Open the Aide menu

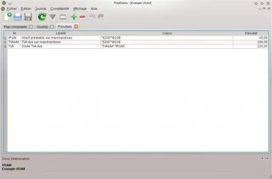[94, 8]
